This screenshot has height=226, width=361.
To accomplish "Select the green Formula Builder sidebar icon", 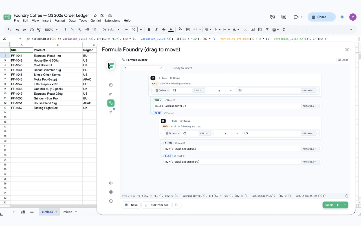I will pyautogui.click(x=111, y=103).
